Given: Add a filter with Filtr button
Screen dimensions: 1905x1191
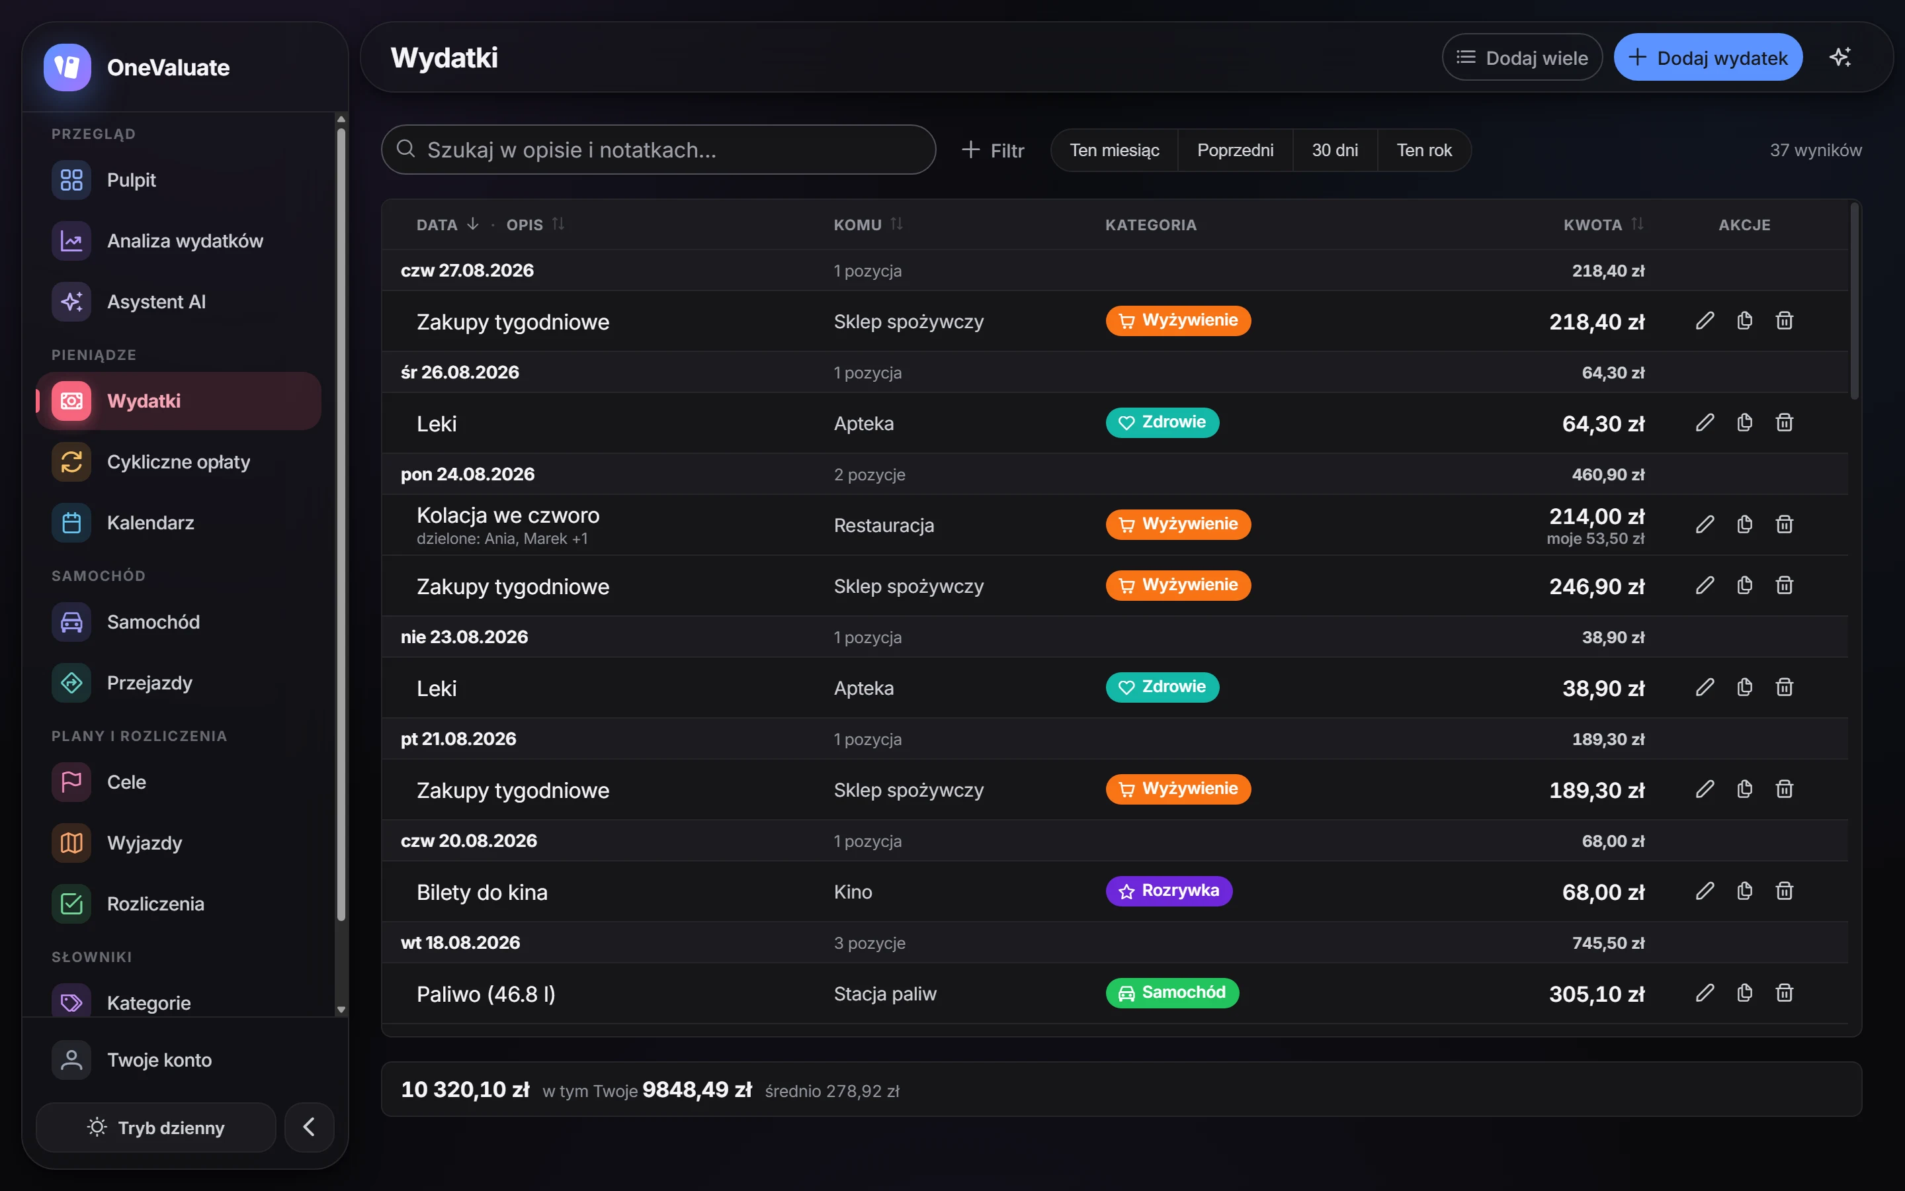Looking at the screenshot, I should tap(993, 150).
